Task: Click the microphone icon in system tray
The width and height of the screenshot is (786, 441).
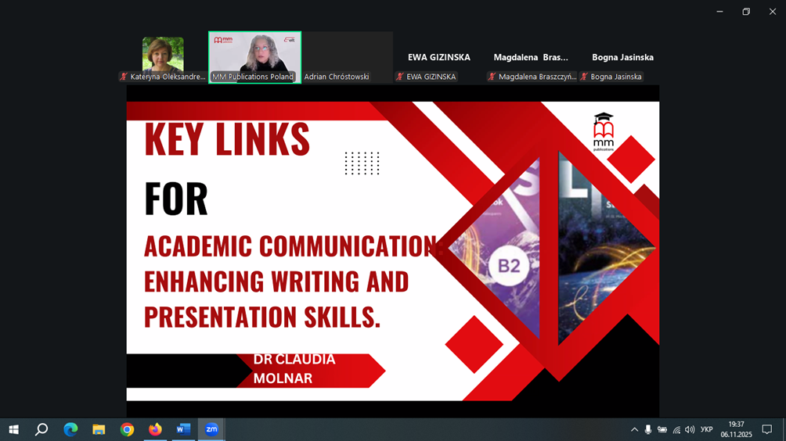Action: (x=648, y=429)
